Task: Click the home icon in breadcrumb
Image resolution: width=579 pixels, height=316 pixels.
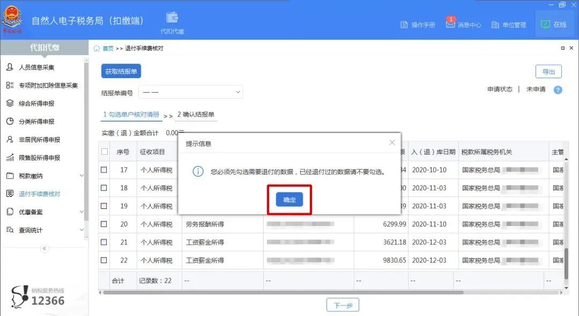Action: (96, 48)
